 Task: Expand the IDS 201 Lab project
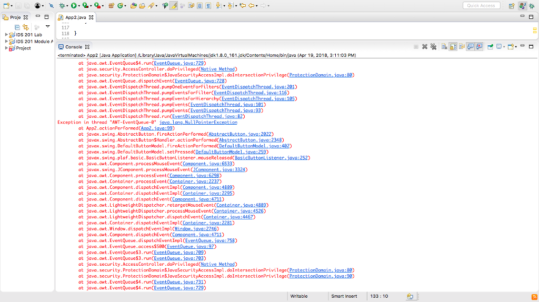click(7, 35)
